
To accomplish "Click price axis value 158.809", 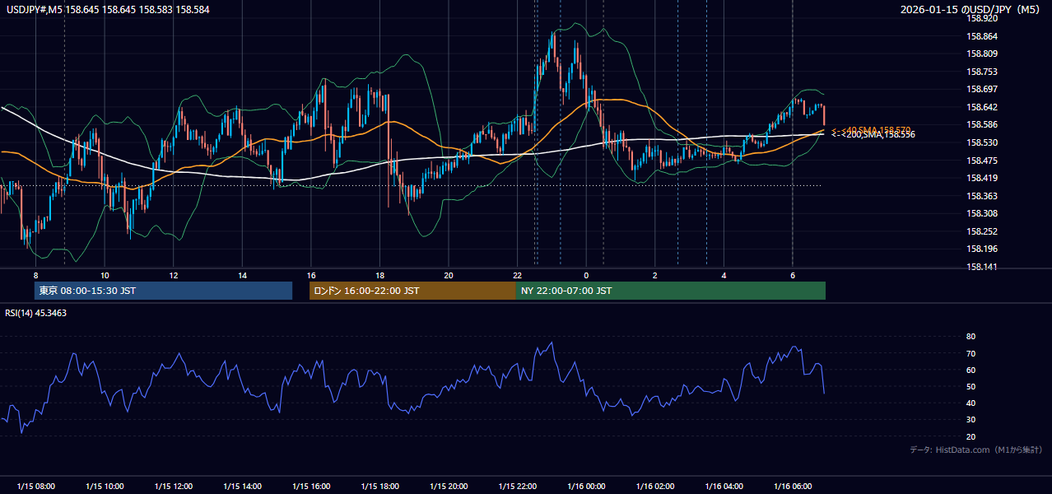I will pyautogui.click(x=982, y=54).
